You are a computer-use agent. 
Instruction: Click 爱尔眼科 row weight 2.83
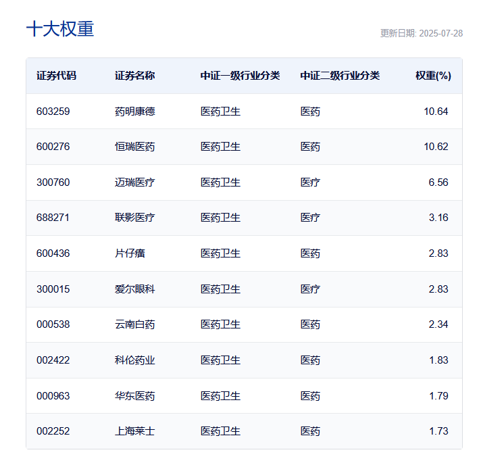[x=438, y=289]
